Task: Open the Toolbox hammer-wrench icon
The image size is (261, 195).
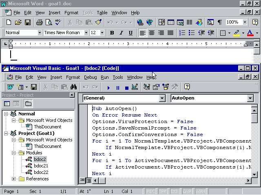Action: (175, 87)
